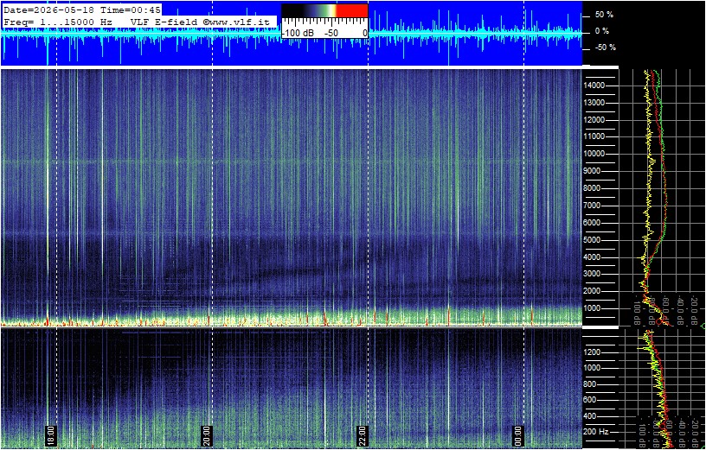Click the cyan amplitude waveform strip
Viewport: 706px width, 450px height.
pos(292,34)
